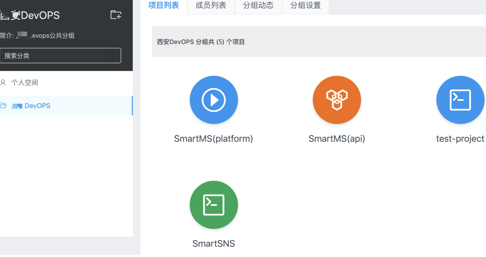Viewport: 486px width, 257px height.
Task: Switch to the 分组动态 tab
Action: (258, 5)
